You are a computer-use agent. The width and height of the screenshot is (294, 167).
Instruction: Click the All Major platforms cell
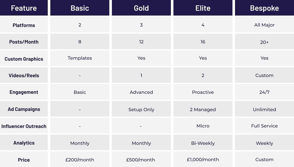coord(264,25)
